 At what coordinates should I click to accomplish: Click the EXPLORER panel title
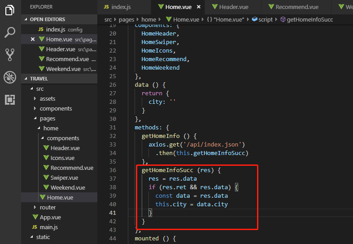[41, 7]
